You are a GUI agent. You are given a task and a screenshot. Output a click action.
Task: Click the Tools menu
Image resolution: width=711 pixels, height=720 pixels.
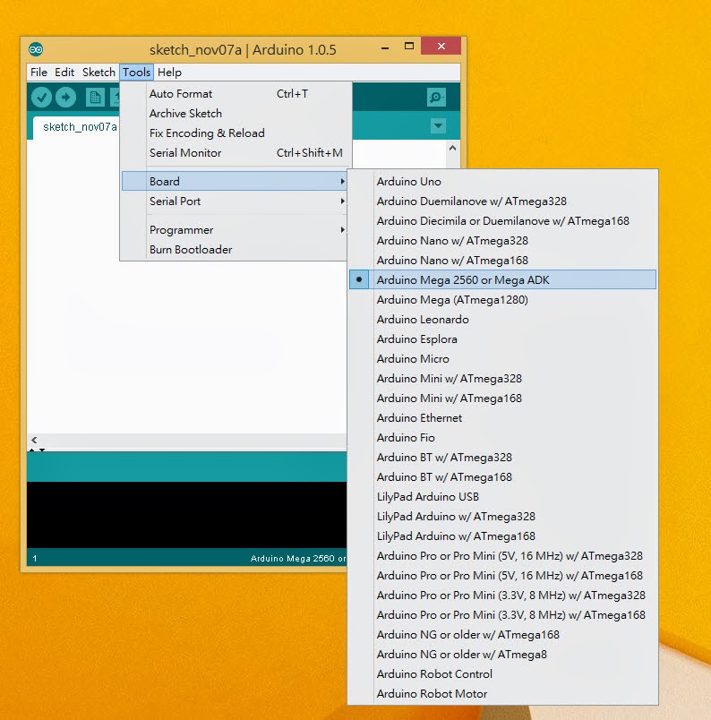tap(136, 73)
